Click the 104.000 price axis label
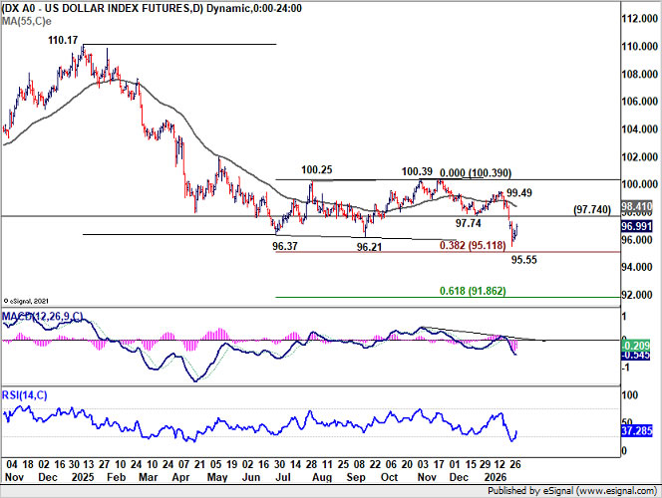 pos(640,129)
